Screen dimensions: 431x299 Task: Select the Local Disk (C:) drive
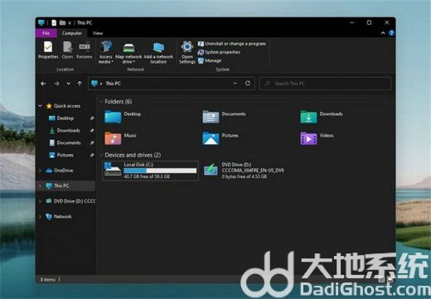click(x=151, y=171)
